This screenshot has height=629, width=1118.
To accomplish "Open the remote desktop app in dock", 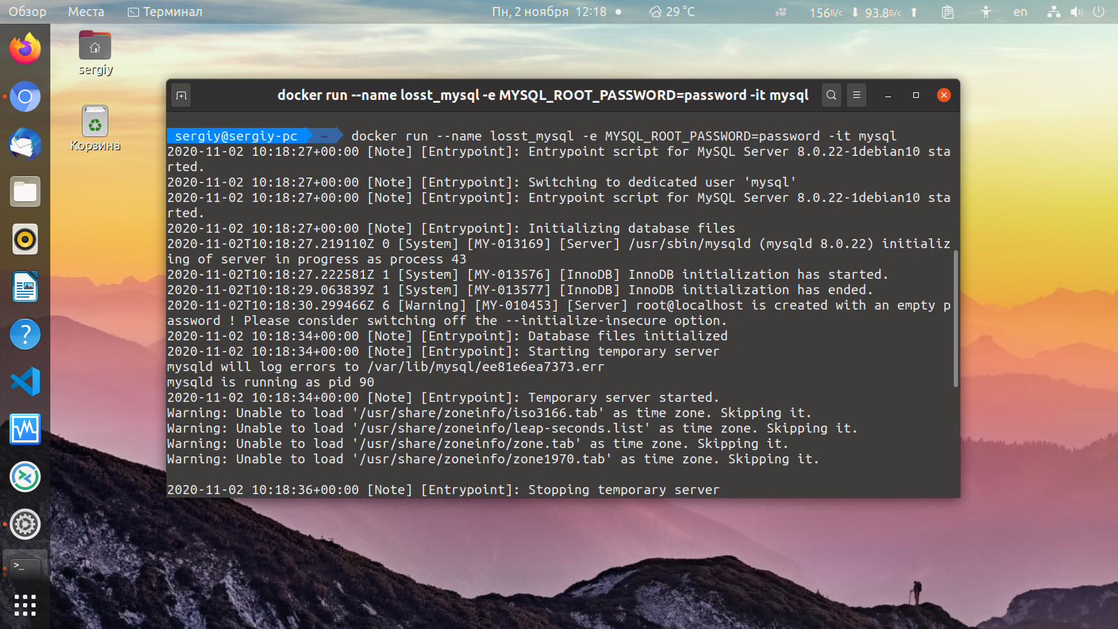I will [x=25, y=477].
